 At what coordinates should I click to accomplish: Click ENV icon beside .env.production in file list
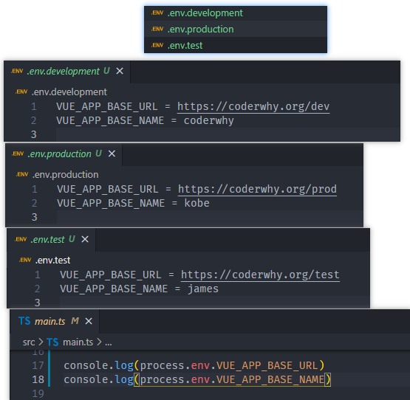point(157,29)
